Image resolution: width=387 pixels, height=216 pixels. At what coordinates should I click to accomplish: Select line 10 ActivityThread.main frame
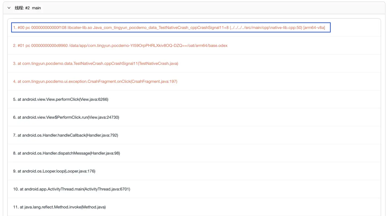[71, 189]
